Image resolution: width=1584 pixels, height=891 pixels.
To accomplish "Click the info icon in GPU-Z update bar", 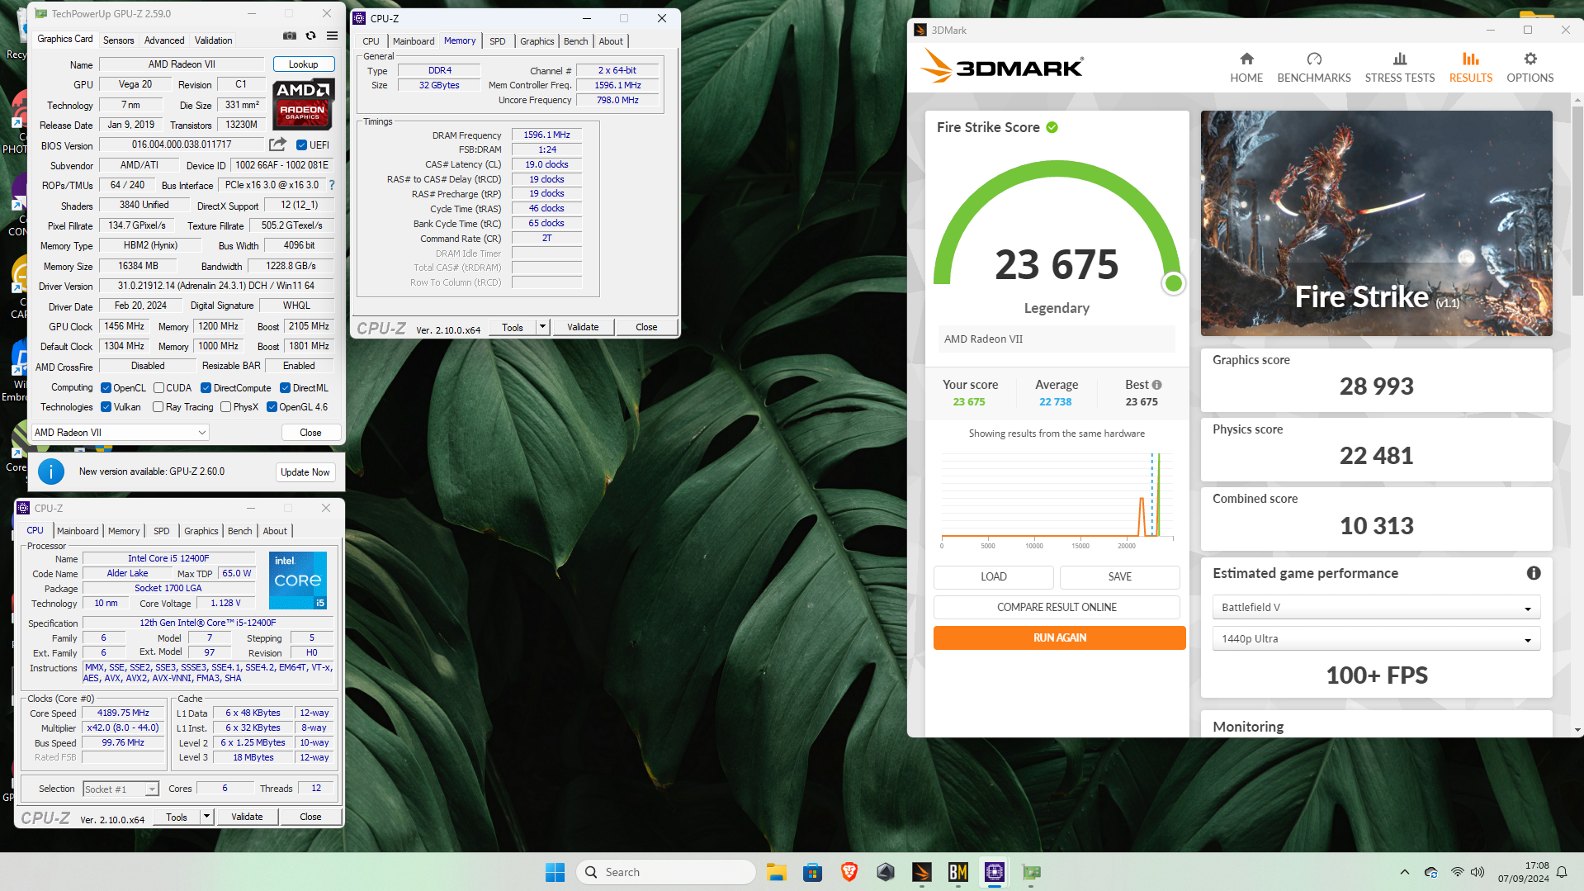I will [x=51, y=472].
